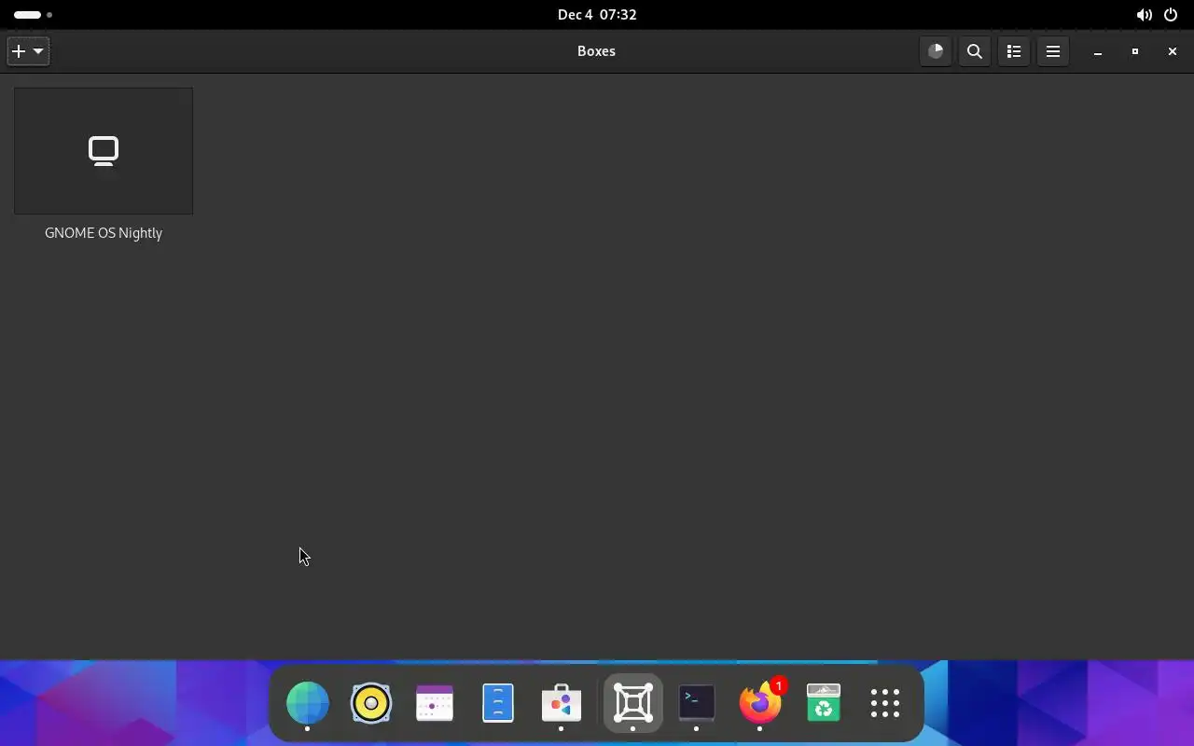The height and width of the screenshot is (746, 1194).
Task: Open the Software store bag icon in dock
Action: [x=562, y=703]
